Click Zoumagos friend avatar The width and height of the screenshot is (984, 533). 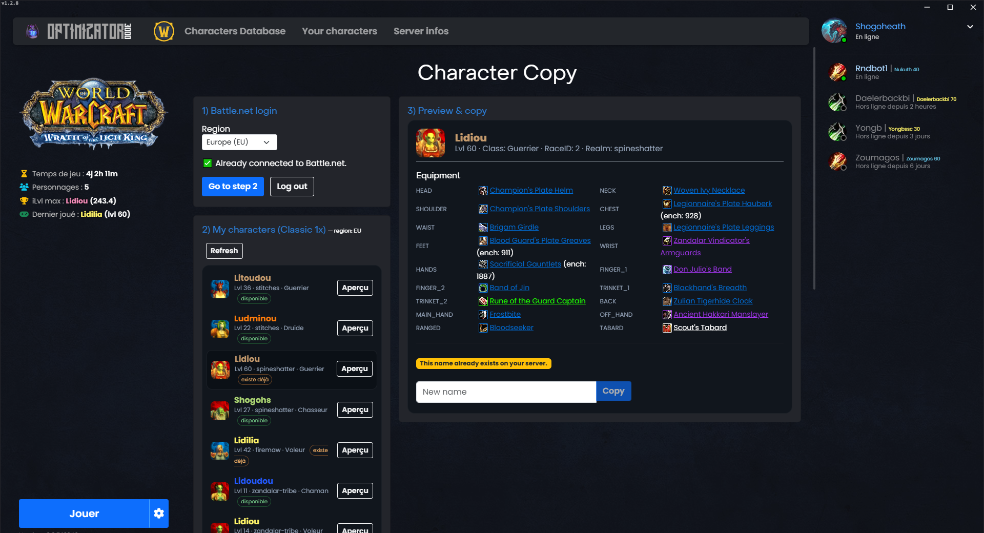pos(837,161)
